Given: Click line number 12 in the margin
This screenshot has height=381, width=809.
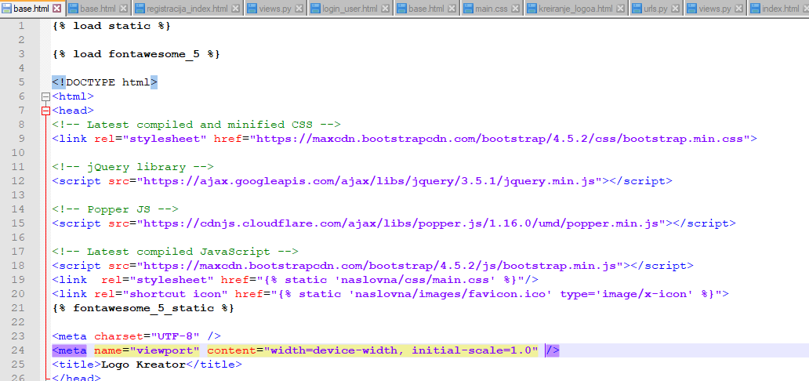Looking at the screenshot, I should click(17, 181).
